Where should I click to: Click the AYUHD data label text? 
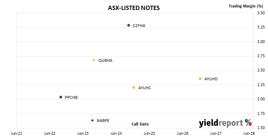click(211, 79)
